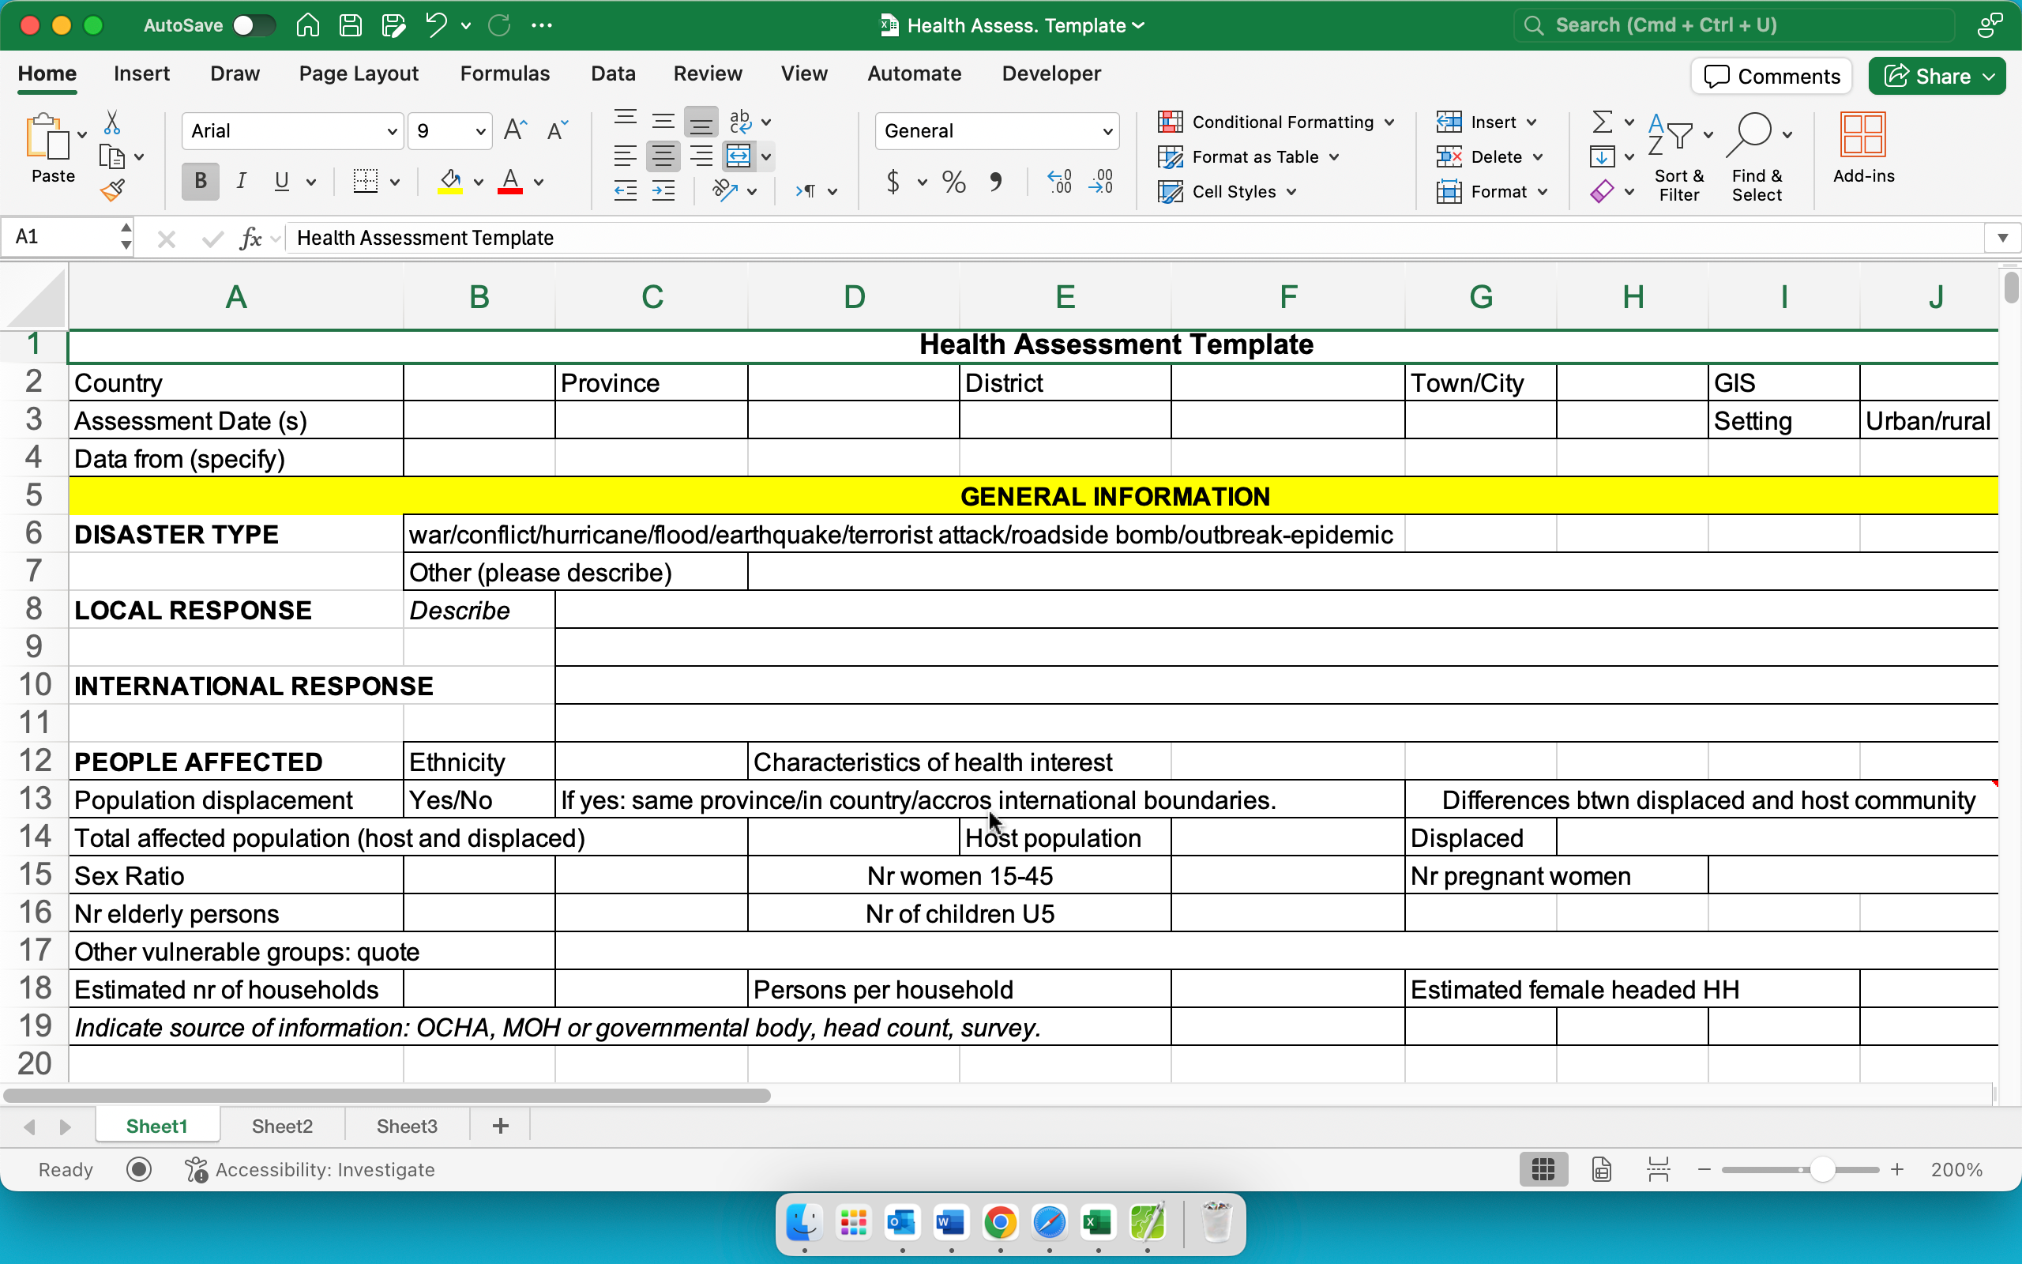Viewport: 2022px width, 1264px height.
Task: Click the Increase Font Size icon
Action: (x=515, y=130)
